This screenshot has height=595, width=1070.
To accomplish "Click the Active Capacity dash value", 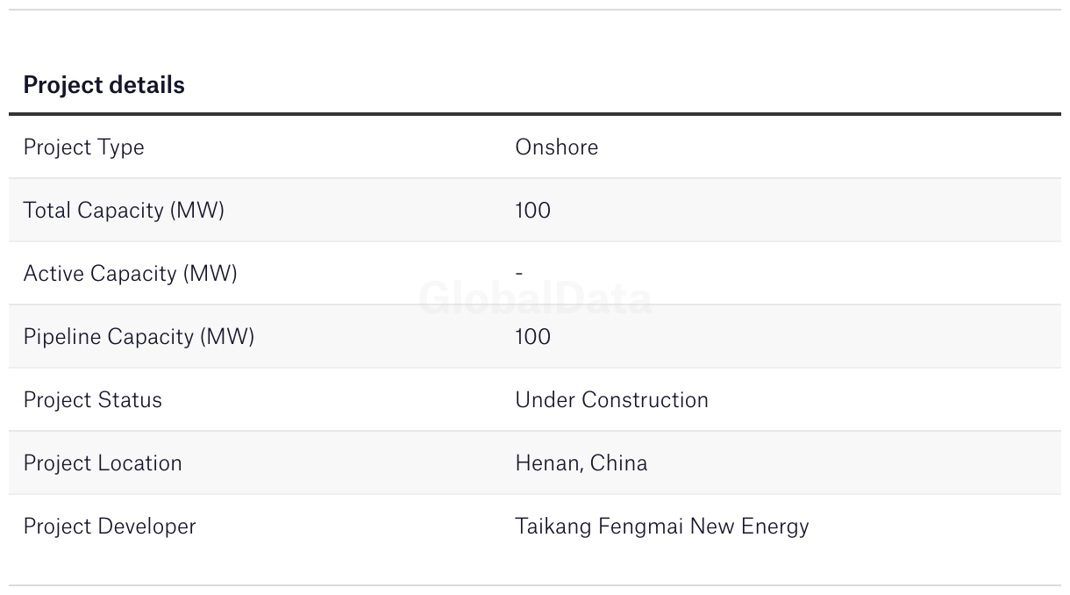I will [x=519, y=274].
